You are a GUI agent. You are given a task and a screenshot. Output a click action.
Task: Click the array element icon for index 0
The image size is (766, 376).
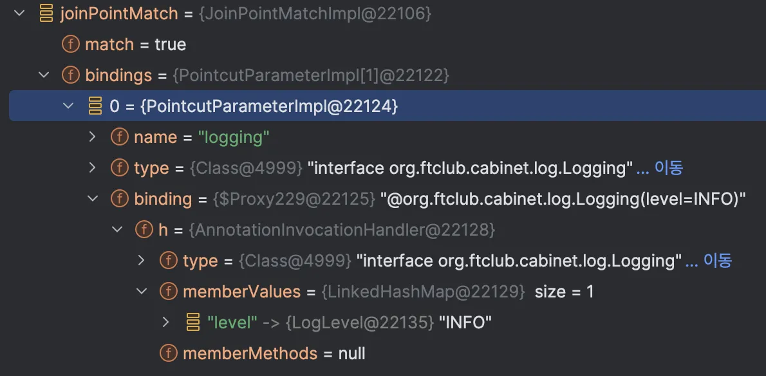coord(95,106)
